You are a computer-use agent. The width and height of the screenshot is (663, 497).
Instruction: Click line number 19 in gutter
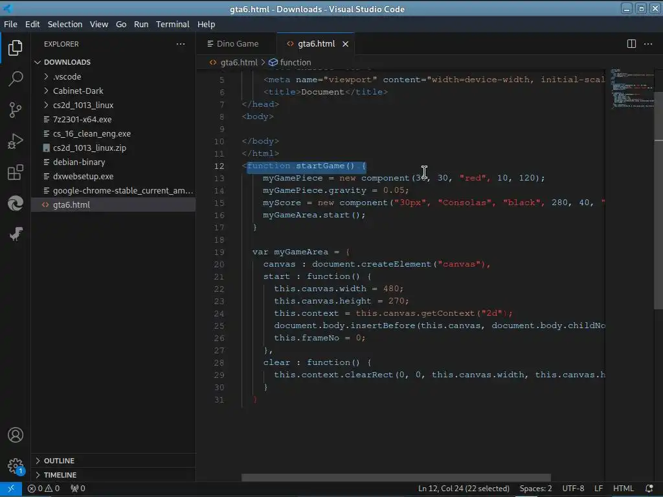[x=219, y=252]
